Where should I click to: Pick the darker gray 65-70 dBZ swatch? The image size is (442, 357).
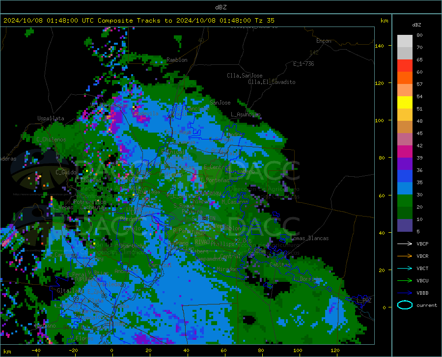405,53
